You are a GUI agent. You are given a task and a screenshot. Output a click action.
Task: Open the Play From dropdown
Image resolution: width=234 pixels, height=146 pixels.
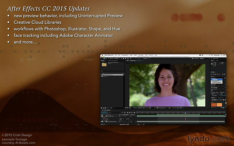tap(218, 88)
